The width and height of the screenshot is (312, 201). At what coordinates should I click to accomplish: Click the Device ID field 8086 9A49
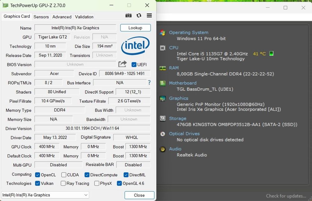[x=125, y=73]
